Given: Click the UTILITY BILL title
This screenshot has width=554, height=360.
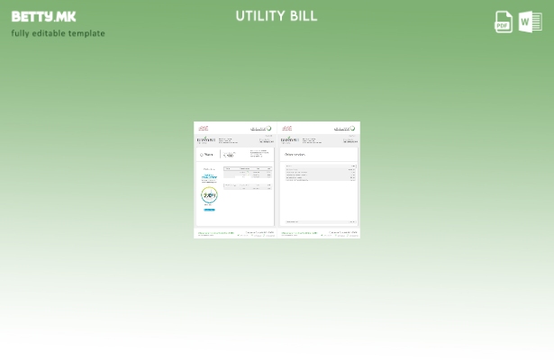Looking at the screenshot, I should 277,15.
